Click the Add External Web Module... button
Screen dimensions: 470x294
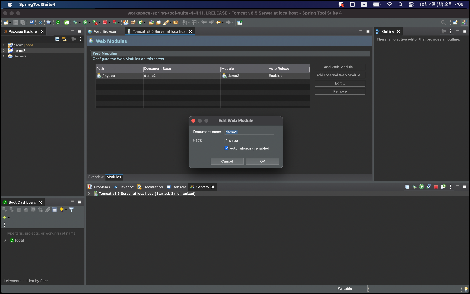click(x=340, y=75)
